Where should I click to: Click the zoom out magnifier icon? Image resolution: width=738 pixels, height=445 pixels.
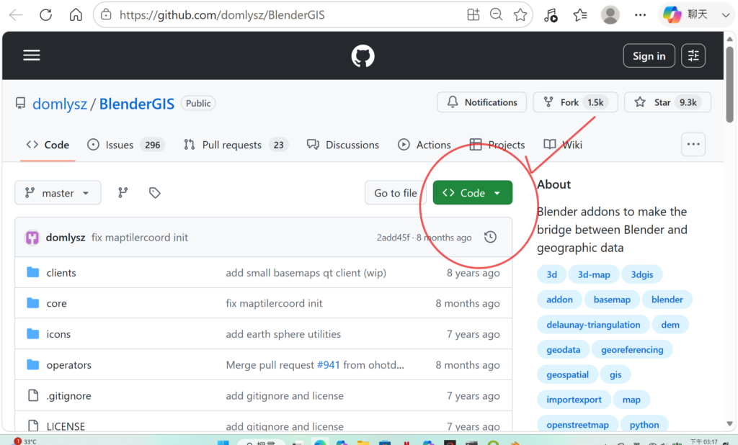pyautogui.click(x=496, y=15)
